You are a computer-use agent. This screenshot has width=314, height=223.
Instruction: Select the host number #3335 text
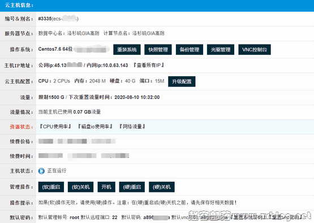pos(45,19)
